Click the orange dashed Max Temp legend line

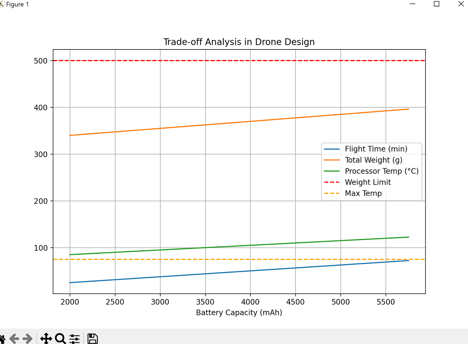coord(332,194)
